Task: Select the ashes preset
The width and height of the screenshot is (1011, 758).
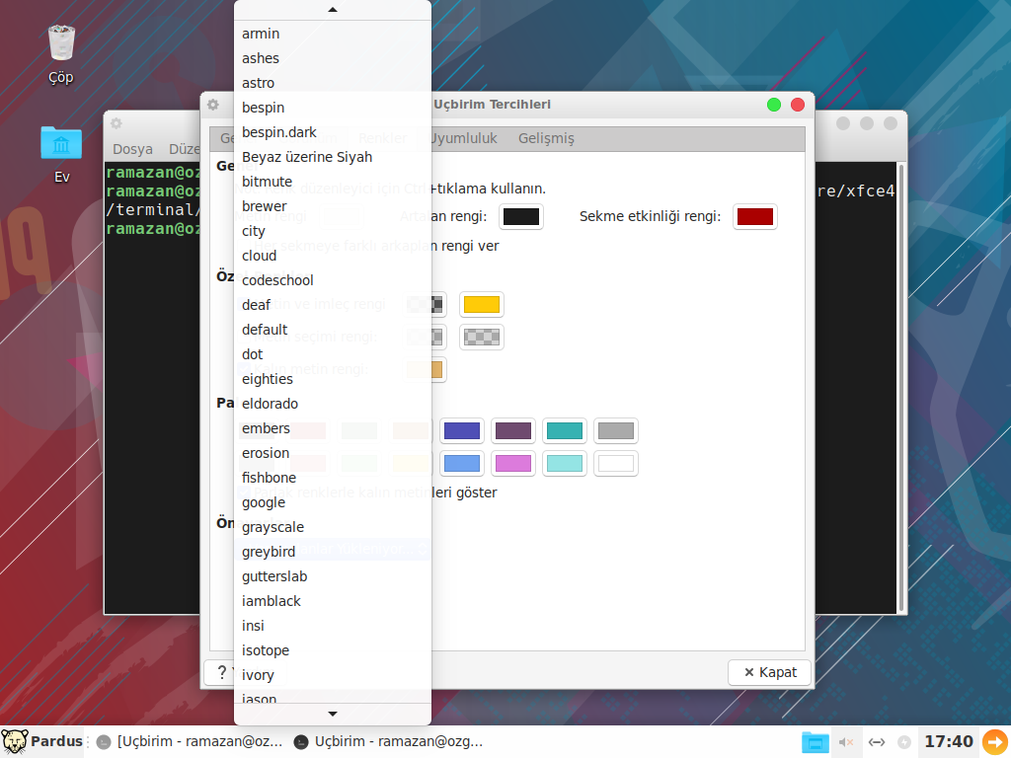Action: [333, 58]
